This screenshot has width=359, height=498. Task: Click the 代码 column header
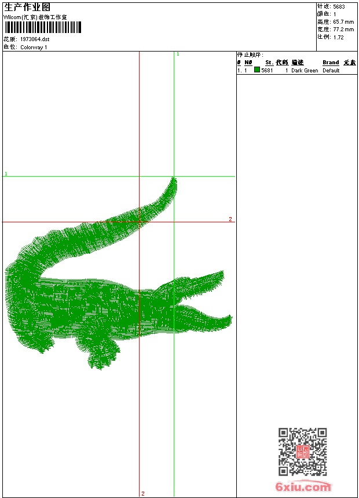pos(282,63)
